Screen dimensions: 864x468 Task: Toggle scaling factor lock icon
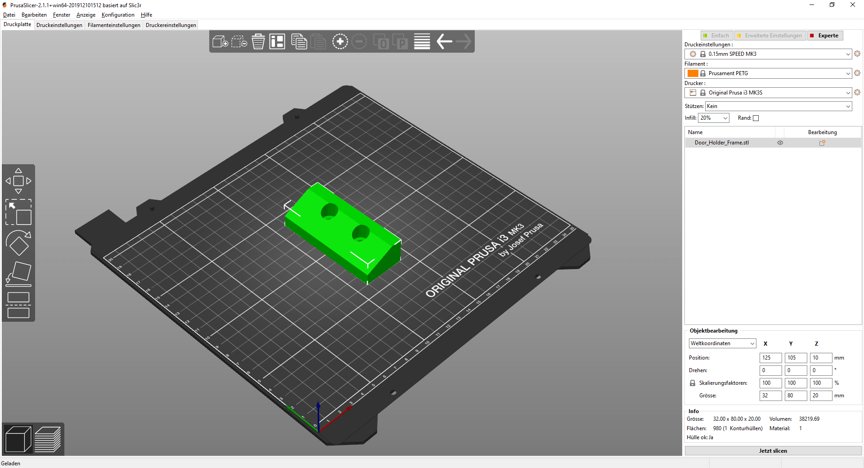[x=693, y=383]
